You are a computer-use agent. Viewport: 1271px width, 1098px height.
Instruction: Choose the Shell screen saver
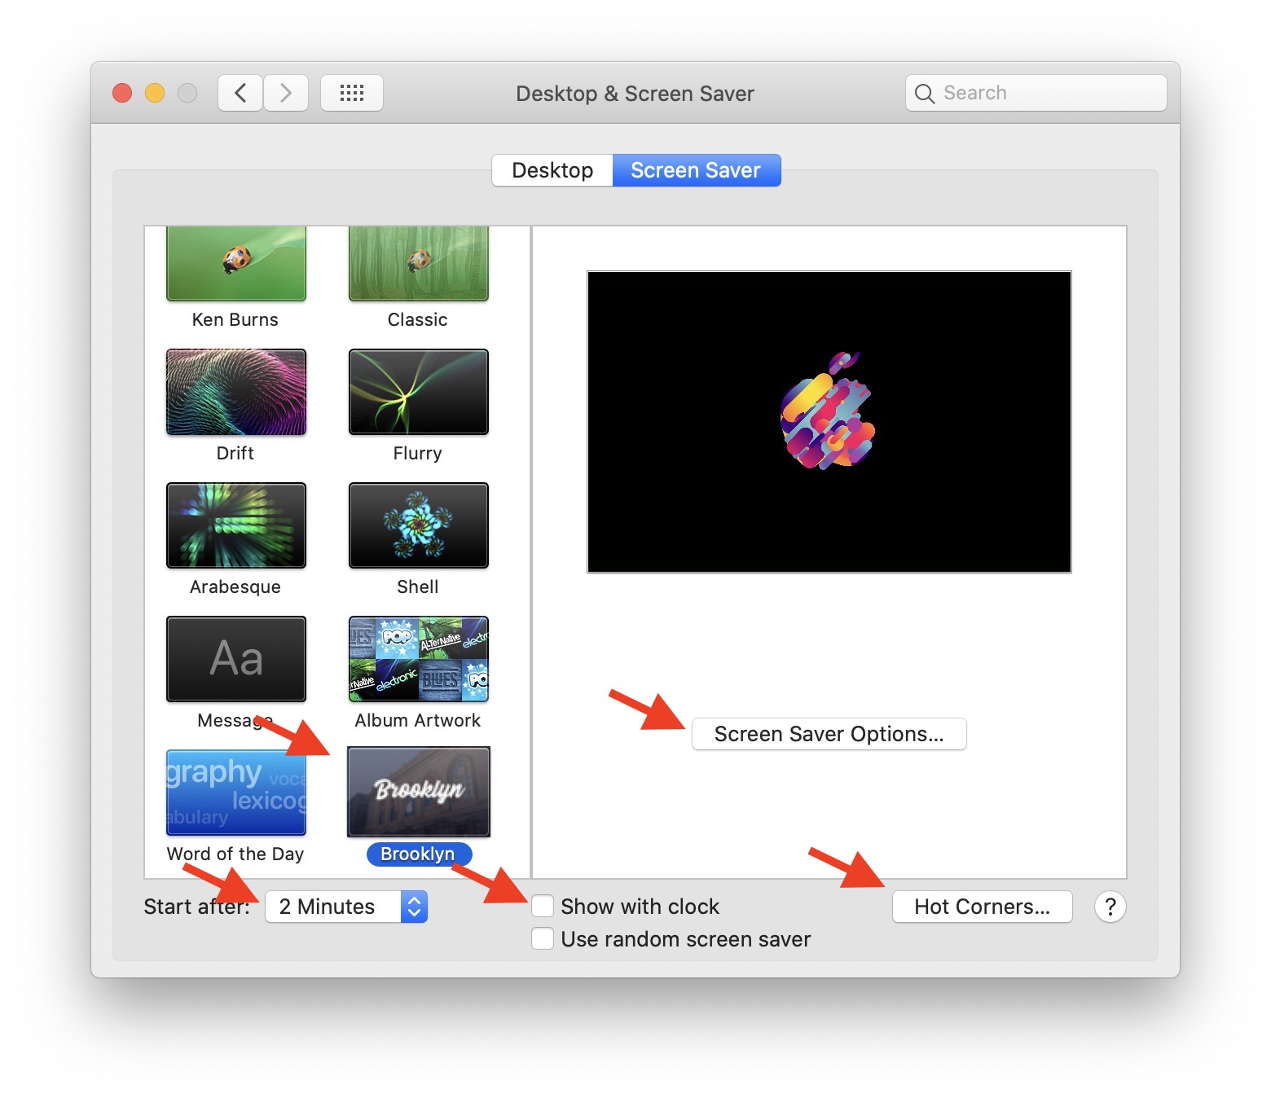coord(418,525)
